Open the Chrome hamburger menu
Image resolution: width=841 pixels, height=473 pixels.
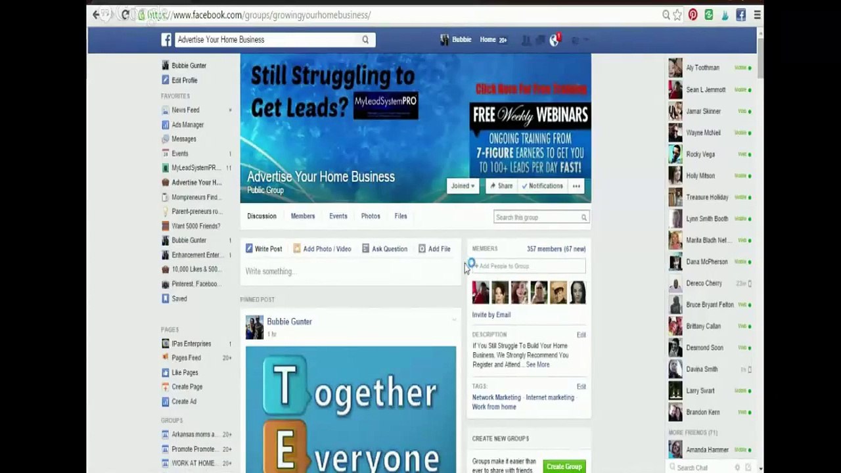[x=758, y=14]
